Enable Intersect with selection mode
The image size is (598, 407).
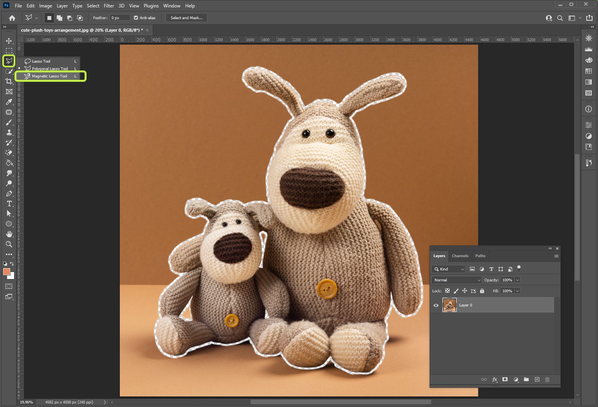80,18
